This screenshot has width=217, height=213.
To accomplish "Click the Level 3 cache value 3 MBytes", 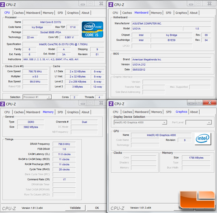I will click(x=77, y=87).
